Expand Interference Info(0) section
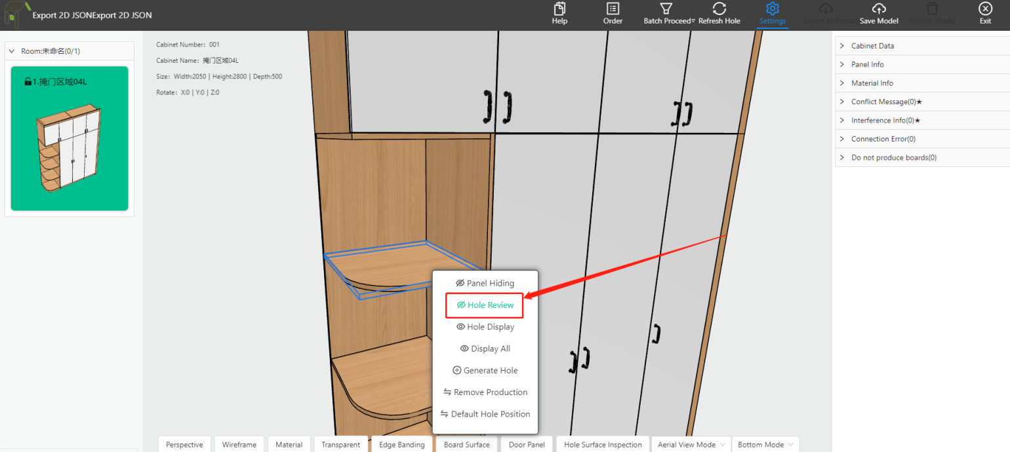This screenshot has height=452, width=1010. [922, 121]
